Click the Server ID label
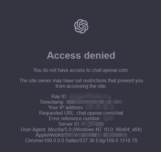This screenshot has height=152, width=161. tap(69, 124)
